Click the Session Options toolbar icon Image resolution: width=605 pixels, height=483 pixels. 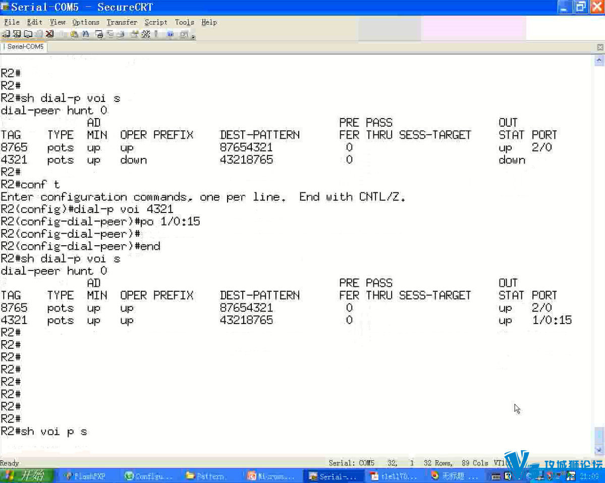[134, 34]
